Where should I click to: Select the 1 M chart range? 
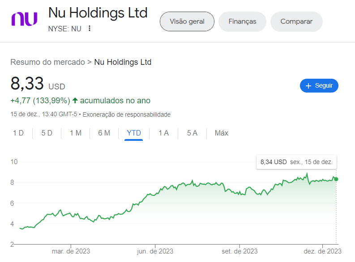(76, 133)
